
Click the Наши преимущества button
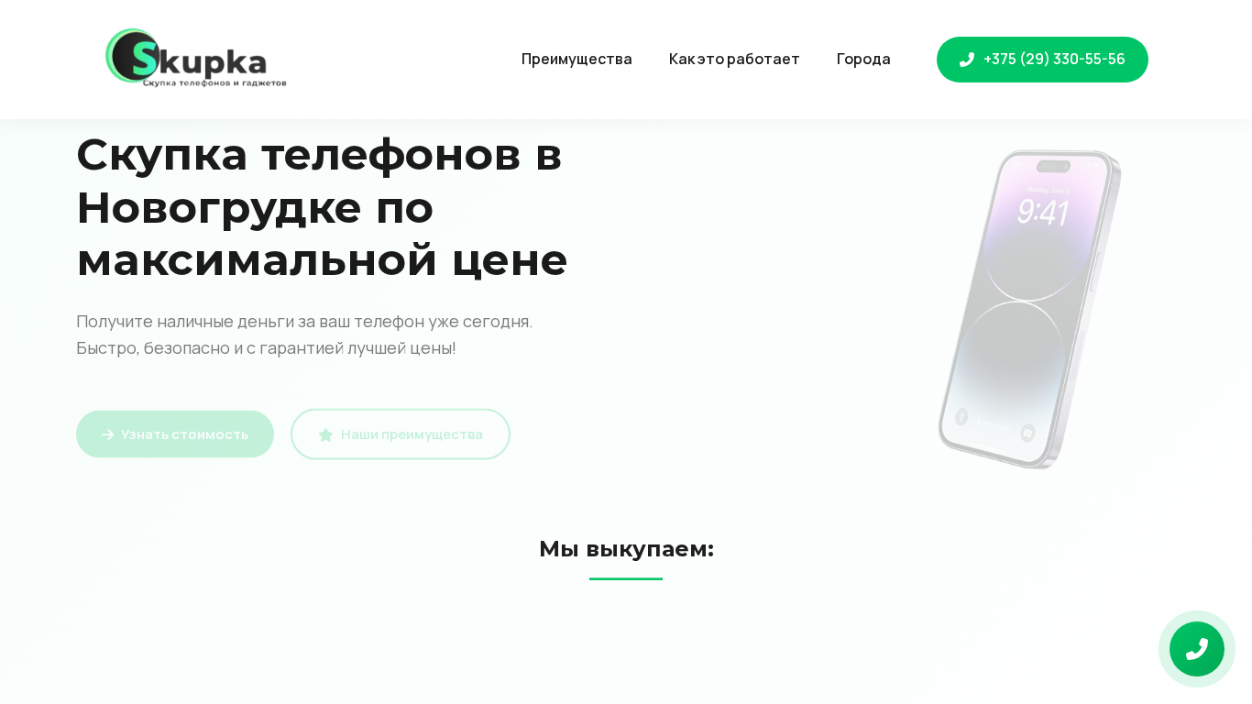click(x=401, y=434)
